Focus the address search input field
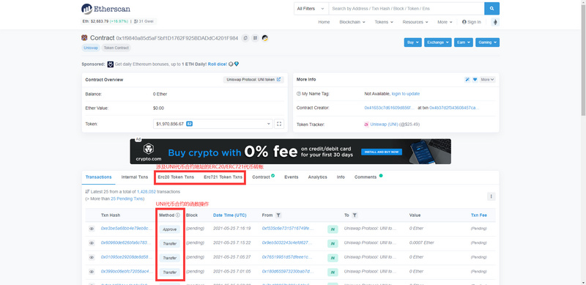The width and height of the screenshot is (586, 285). (x=407, y=9)
